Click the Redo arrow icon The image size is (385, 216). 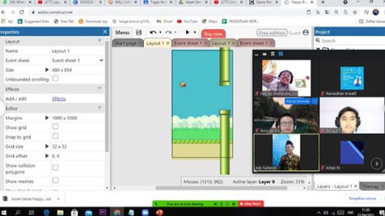168,33
